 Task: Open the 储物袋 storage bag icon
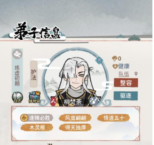pyautogui.click(x=35, y=97)
